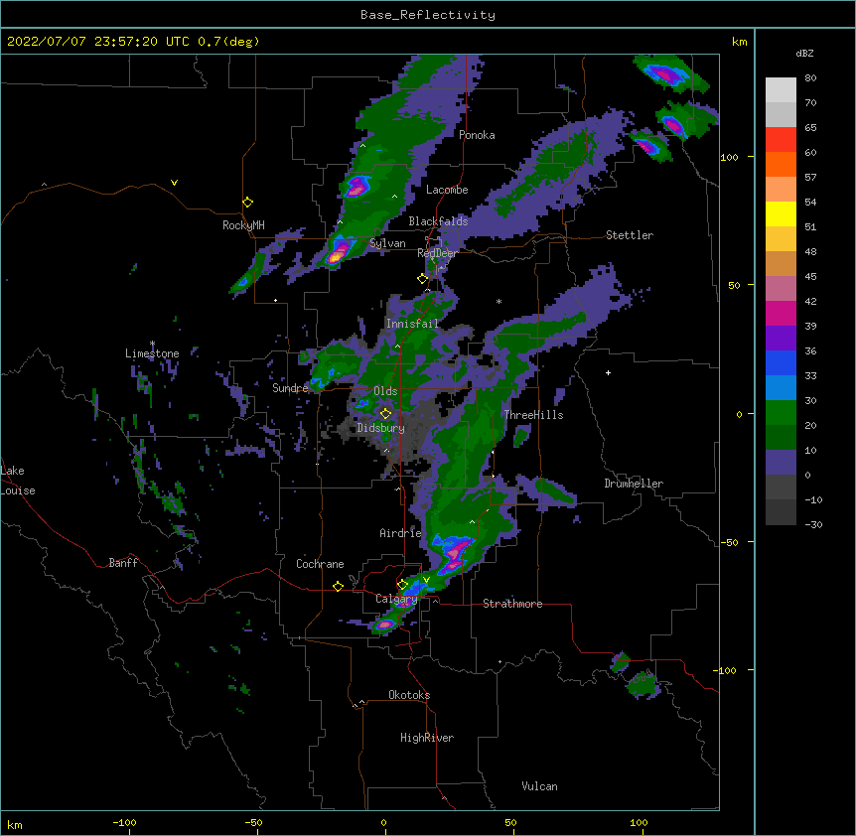
Task: Click the white plus marker north of Drumheller
Action: pyautogui.click(x=608, y=372)
